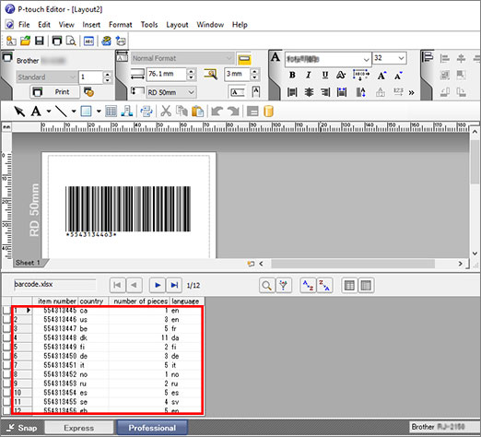Open the Tools menu
Viewport: 481px width, 437px height.
point(149,25)
